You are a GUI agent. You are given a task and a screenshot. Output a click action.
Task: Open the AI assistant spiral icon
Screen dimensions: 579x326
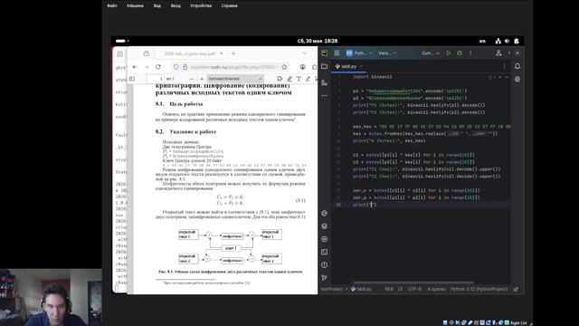click(x=517, y=79)
